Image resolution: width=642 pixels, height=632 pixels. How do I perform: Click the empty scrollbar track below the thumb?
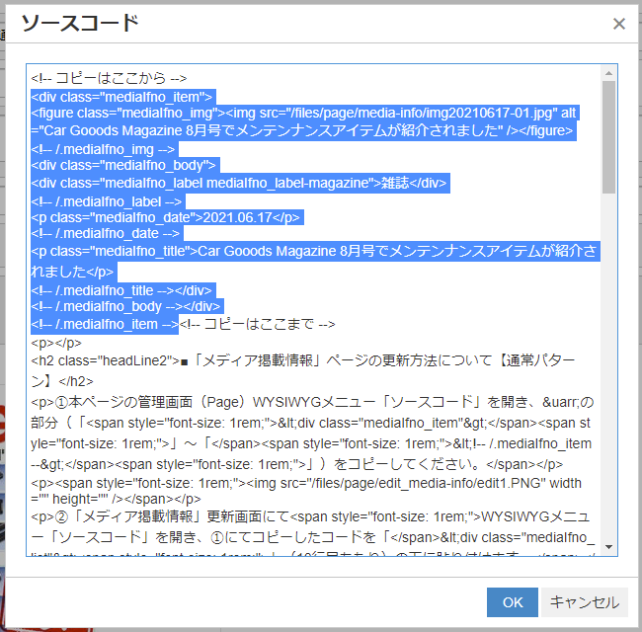[608, 375]
